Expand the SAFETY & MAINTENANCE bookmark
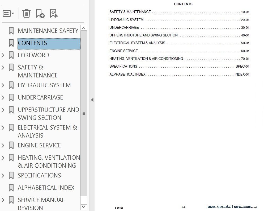This screenshot has height=211, width=264. pyautogui.click(x=3, y=67)
